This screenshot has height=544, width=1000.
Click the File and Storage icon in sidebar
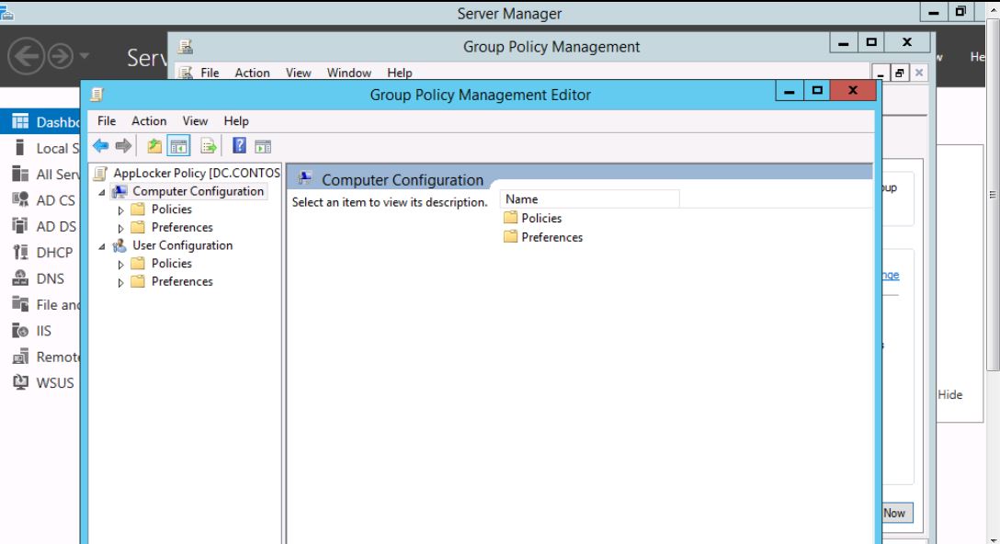[20, 305]
